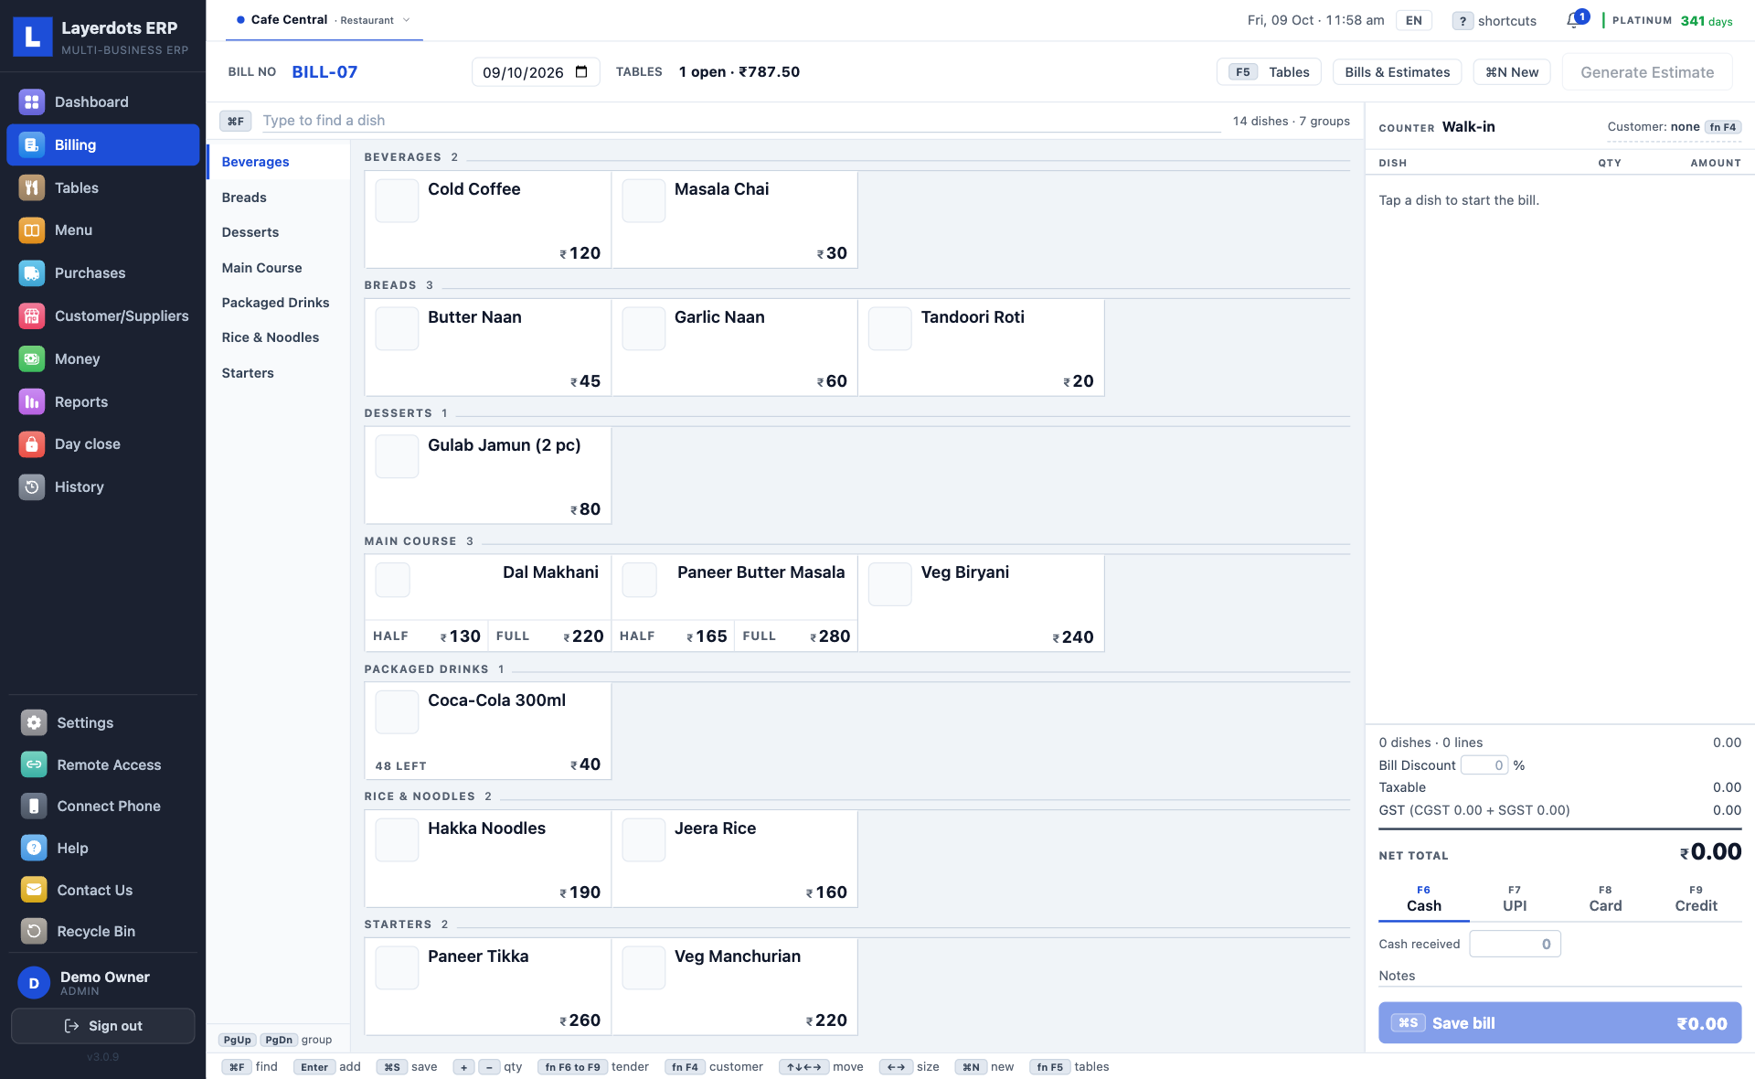Click the Day close lock icon
The width and height of the screenshot is (1755, 1079).
[x=32, y=444]
